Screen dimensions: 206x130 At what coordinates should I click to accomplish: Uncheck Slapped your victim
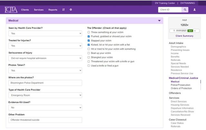pos(89,41)
